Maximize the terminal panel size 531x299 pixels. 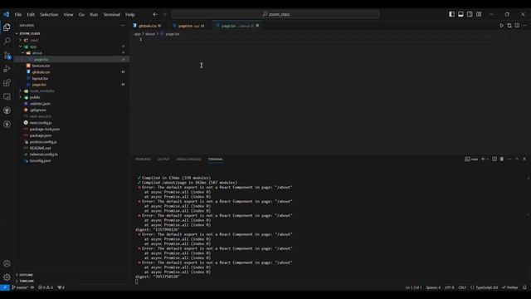click(517, 159)
